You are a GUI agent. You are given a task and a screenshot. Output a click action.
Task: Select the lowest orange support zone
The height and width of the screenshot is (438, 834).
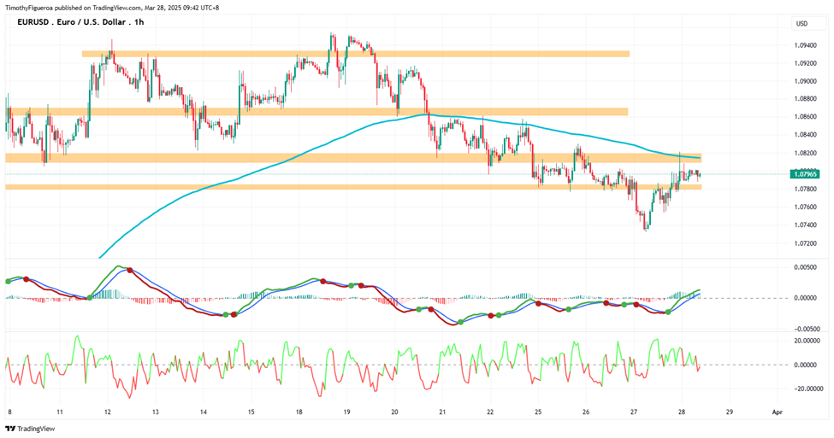[x=353, y=187]
